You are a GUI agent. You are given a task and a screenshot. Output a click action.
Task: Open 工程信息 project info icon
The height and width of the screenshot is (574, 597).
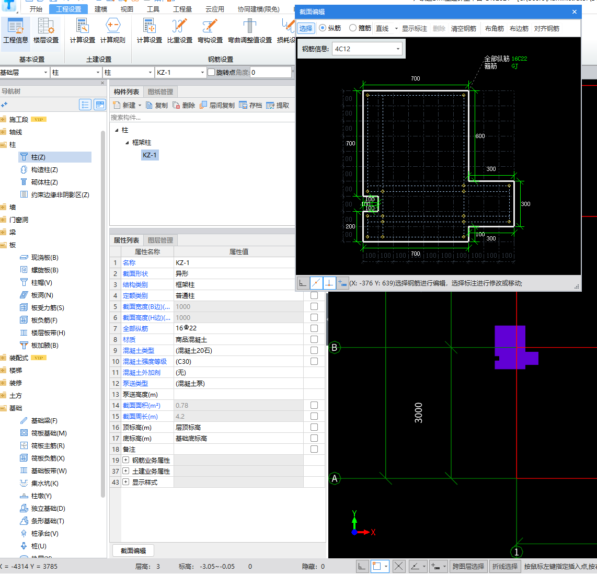click(x=16, y=30)
